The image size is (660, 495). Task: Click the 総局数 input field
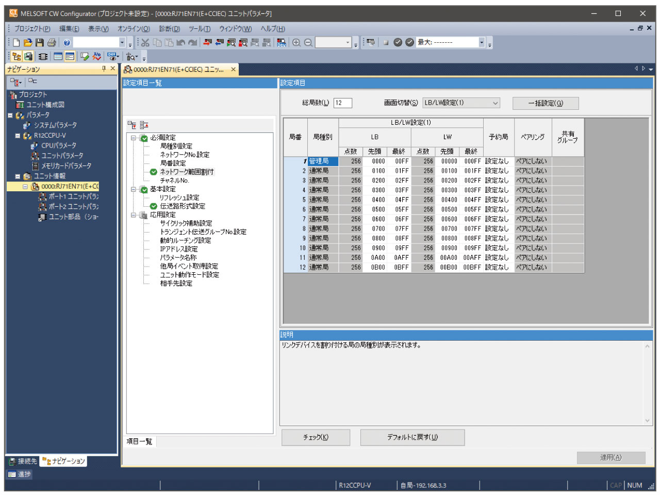tap(342, 103)
